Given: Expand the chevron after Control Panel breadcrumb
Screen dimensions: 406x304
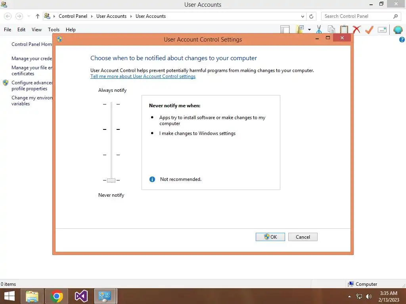Looking at the screenshot, I should tap(92, 16).
